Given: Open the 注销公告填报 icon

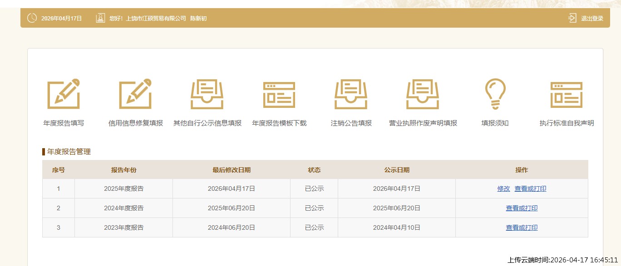Looking at the screenshot, I should [351, 94].
